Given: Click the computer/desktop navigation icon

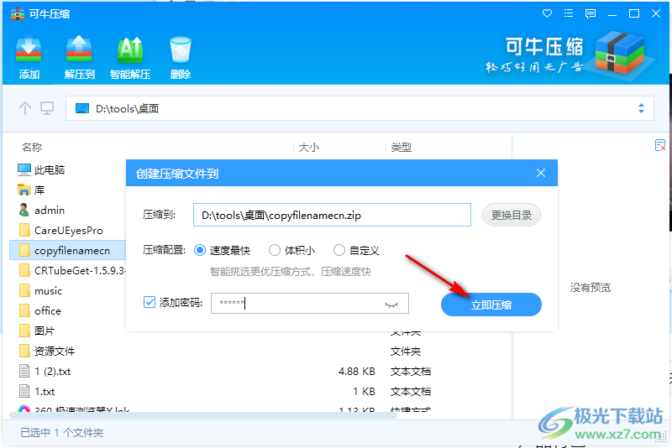Looking at the screenshot, I should 47,108.
